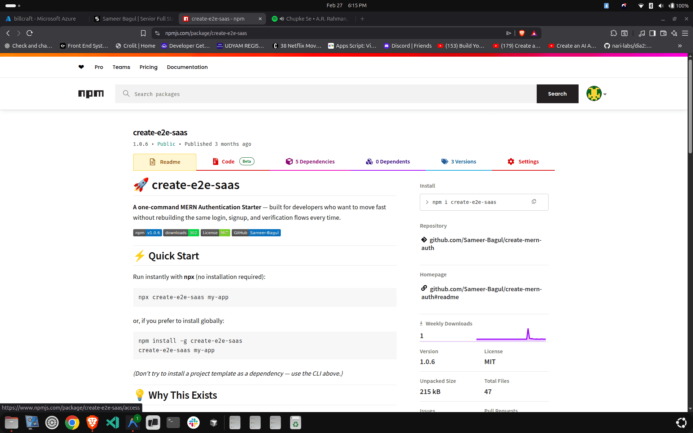
Task: Open the Leo AI sparkle icon
Action: coord(674,33)
